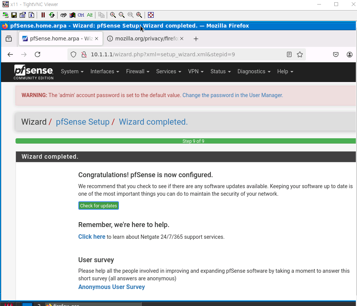Click the Check for updates button
This screenshot has height=306, width=357.
click(x=98, y=206)
